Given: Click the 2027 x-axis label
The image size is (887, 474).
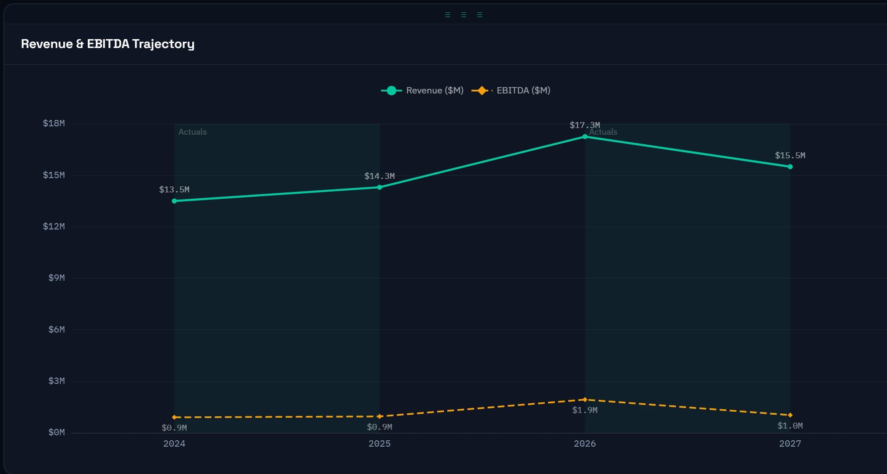Looking at the screenshot, I should (x=790, y=444).
